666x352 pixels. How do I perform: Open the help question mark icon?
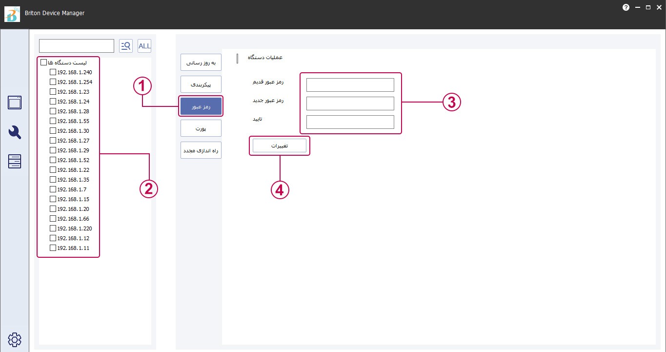click(626, 8)
